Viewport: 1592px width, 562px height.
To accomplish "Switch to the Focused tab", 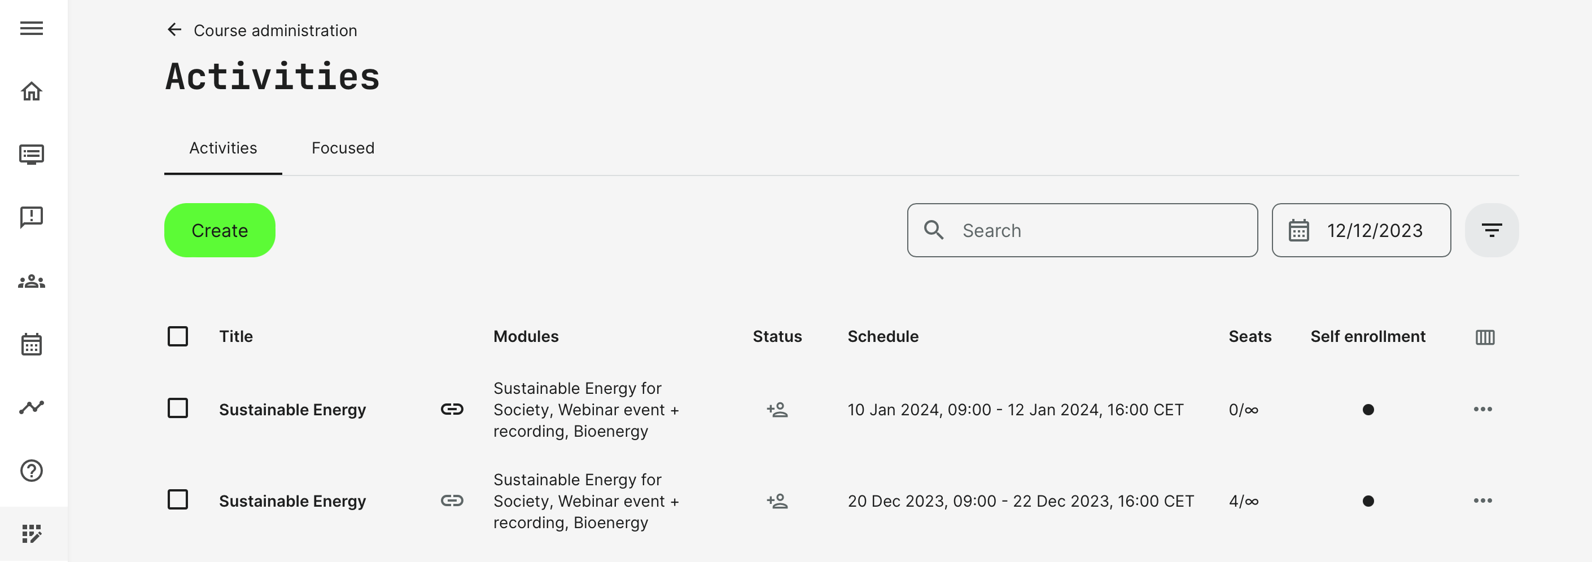I will 342,148.
